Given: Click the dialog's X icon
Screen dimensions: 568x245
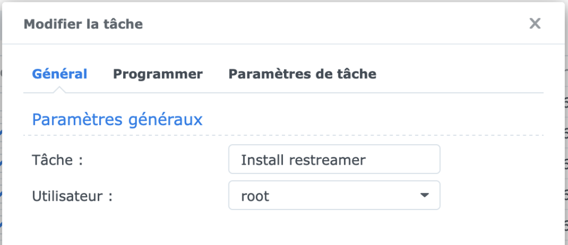Looking at the screenshot, I should 534,23.
